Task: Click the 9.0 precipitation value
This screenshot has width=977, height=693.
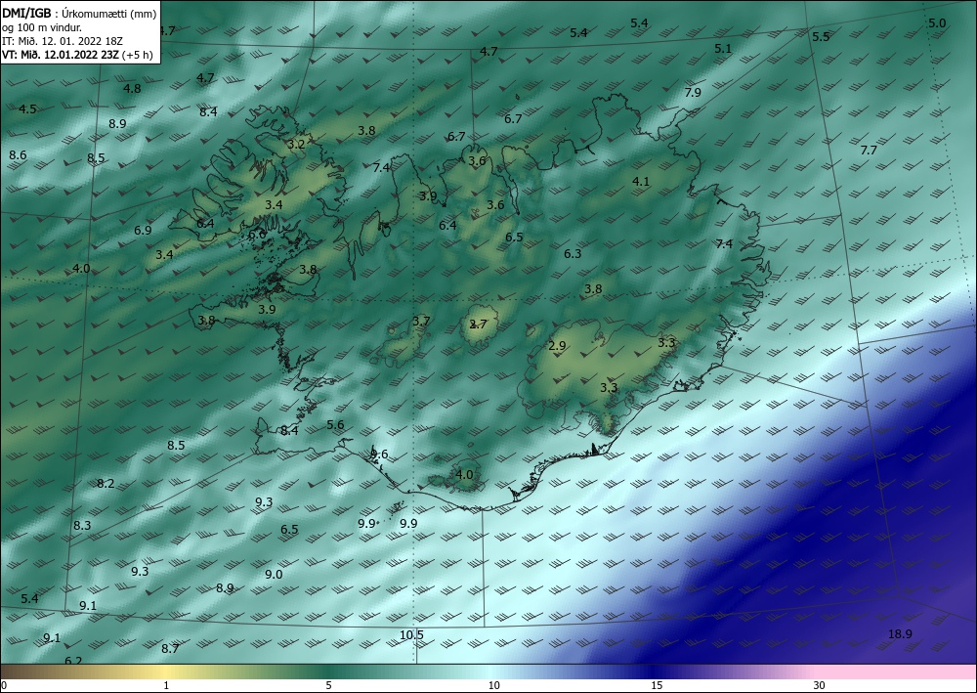Action: (x=275, y=575)
